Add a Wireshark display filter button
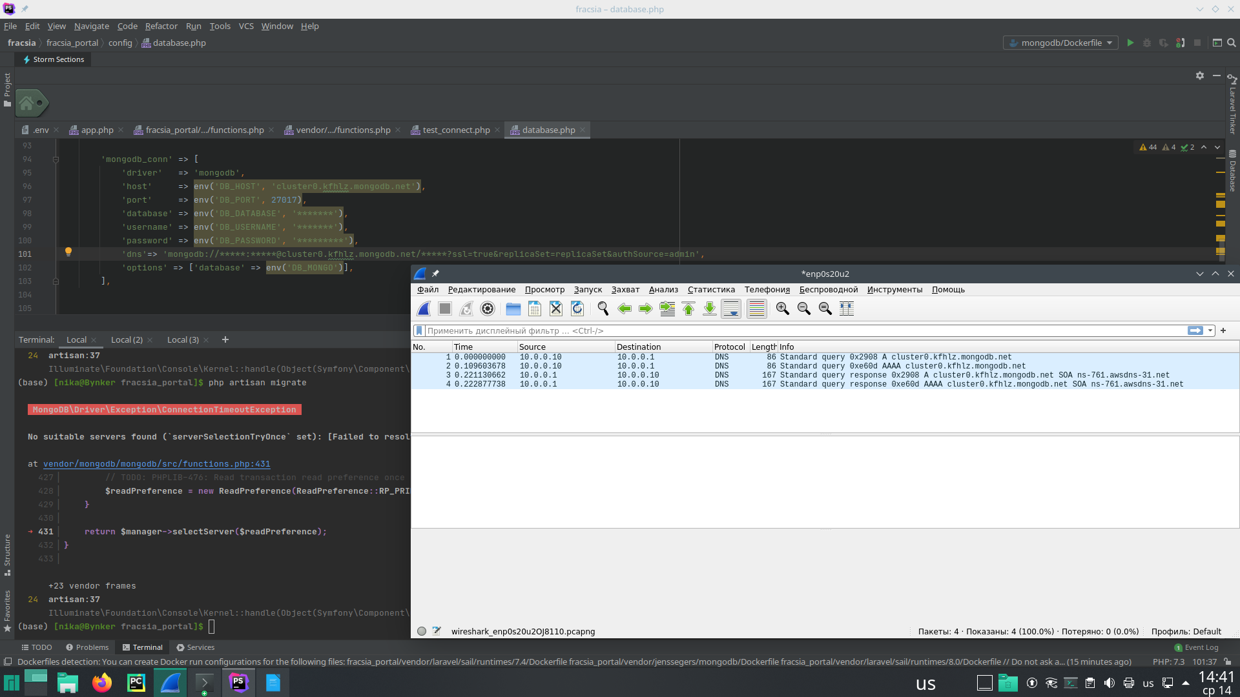The height and width of the screenshot is (697, 1240). (x=1223, y=331)
